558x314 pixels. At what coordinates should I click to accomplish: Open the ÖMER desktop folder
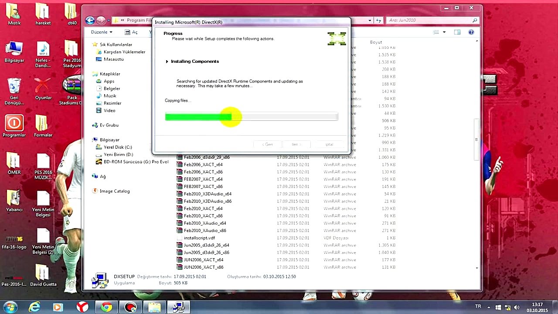(14, 164)
